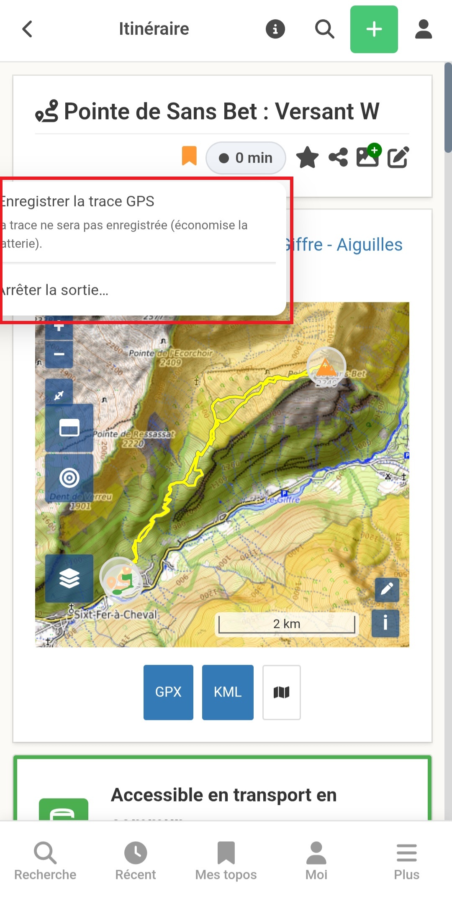The height and width of the screenshot is (899, 452).
Task: Center map on my location target
Action: pos(69,478)
